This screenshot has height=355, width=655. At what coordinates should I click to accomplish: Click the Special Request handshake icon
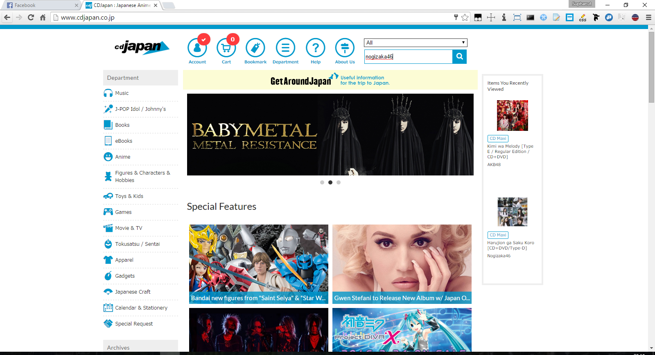(108, 324)
